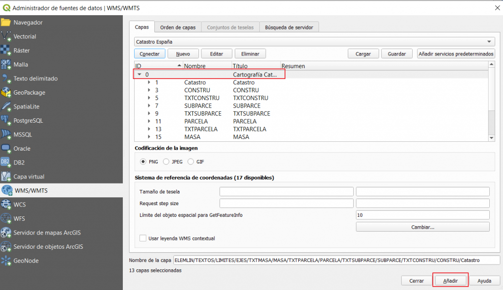Click first Tamaño de tesela field

tap(286, 192)
